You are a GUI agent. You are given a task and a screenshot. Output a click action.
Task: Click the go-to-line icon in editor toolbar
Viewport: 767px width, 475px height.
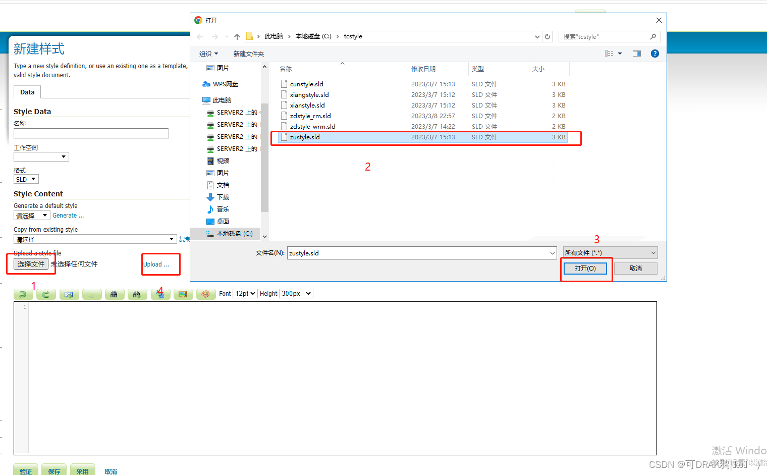click(x=69, y=294)
